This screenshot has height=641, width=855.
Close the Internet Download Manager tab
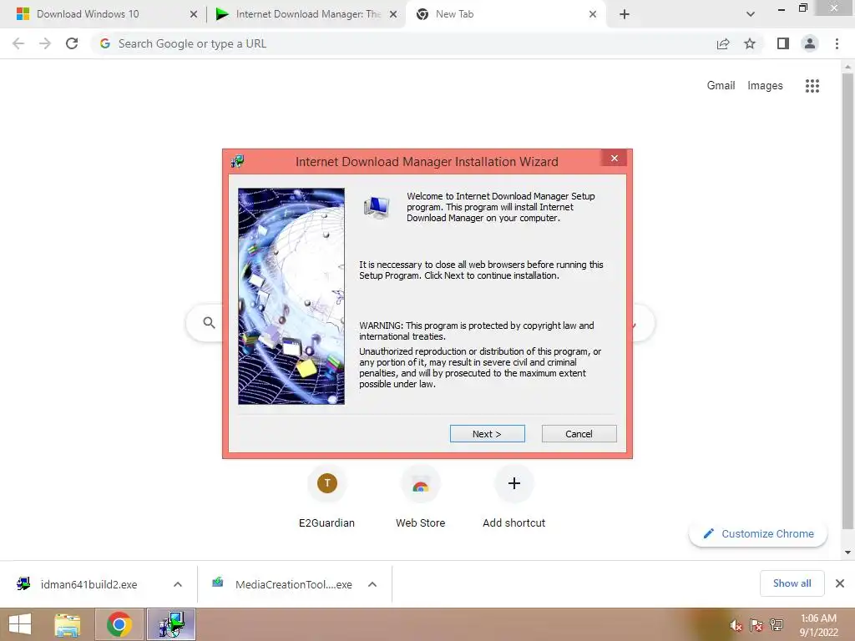(393, 15)
